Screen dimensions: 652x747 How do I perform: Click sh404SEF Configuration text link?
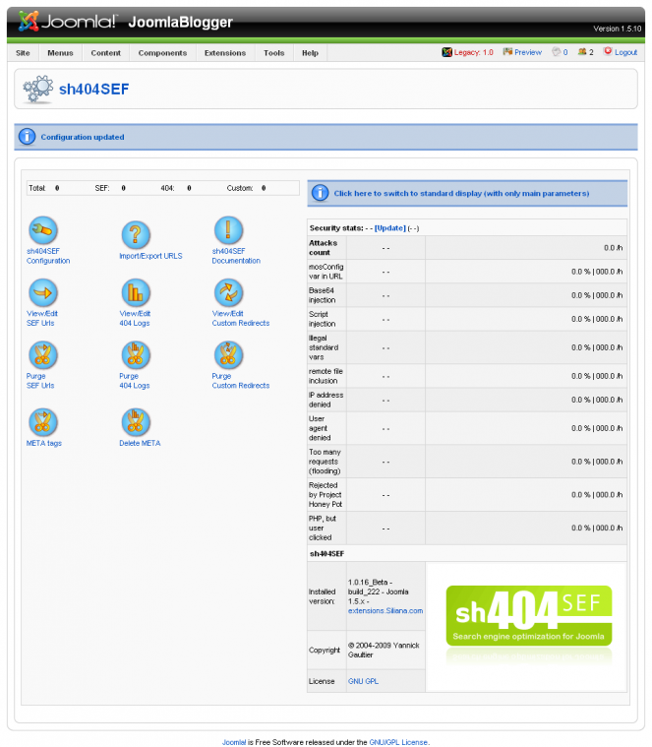[48, 256]
